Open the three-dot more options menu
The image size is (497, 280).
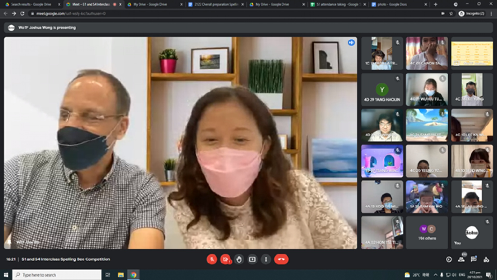pyautogui.click(x=266, y=259)
